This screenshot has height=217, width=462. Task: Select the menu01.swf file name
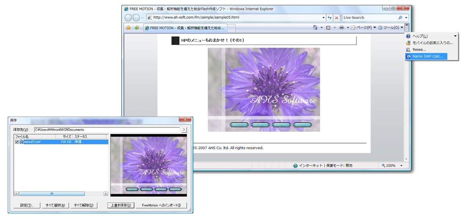pyautogui.click(x=32, y=142)
